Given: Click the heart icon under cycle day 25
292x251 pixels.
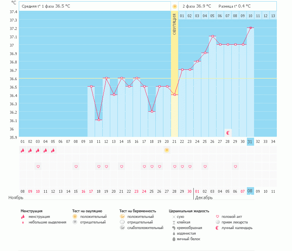Looking at the screenshot, I should 205,166.
